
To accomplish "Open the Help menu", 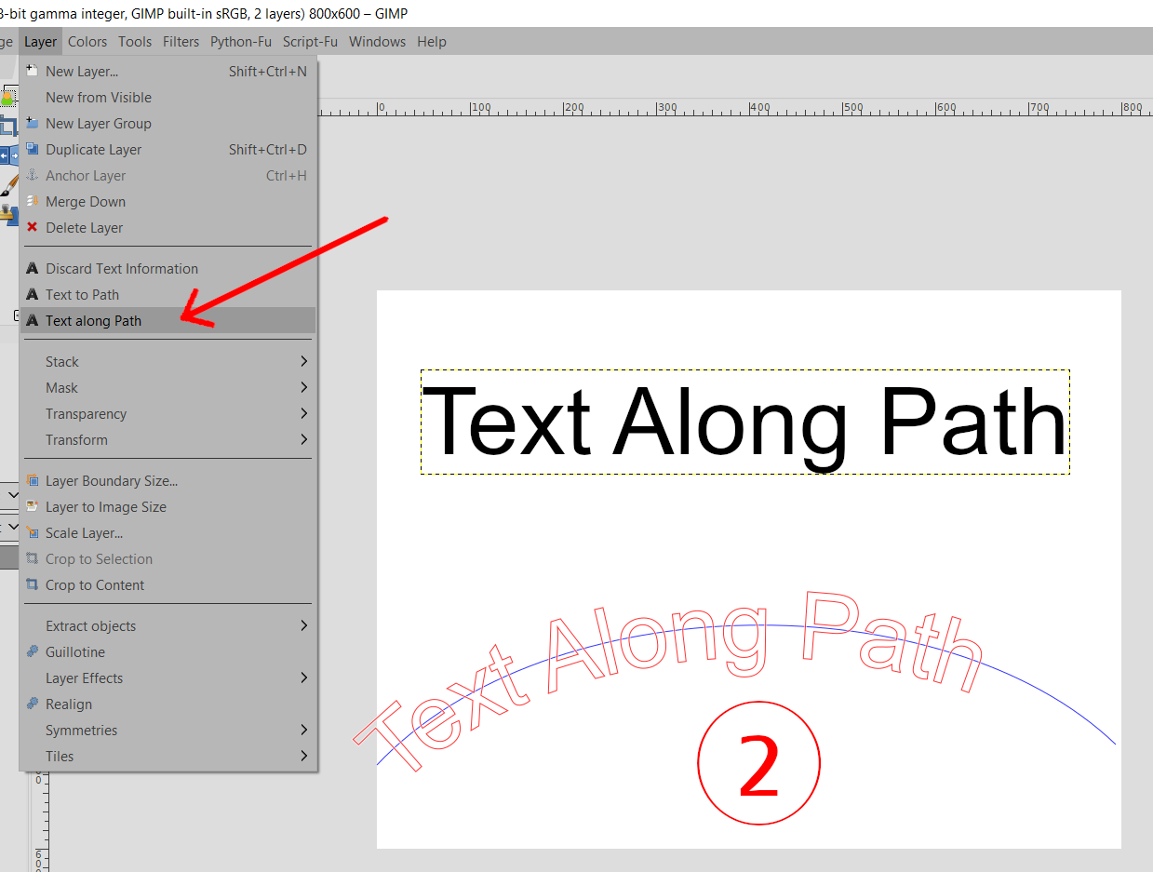I will 431,42.
